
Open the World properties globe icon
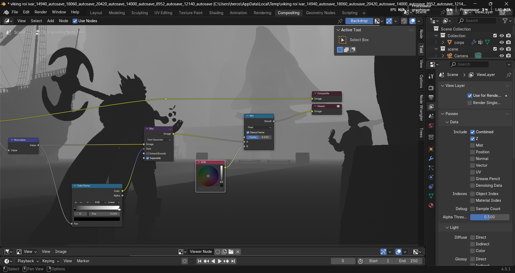[x=431, y=126]
